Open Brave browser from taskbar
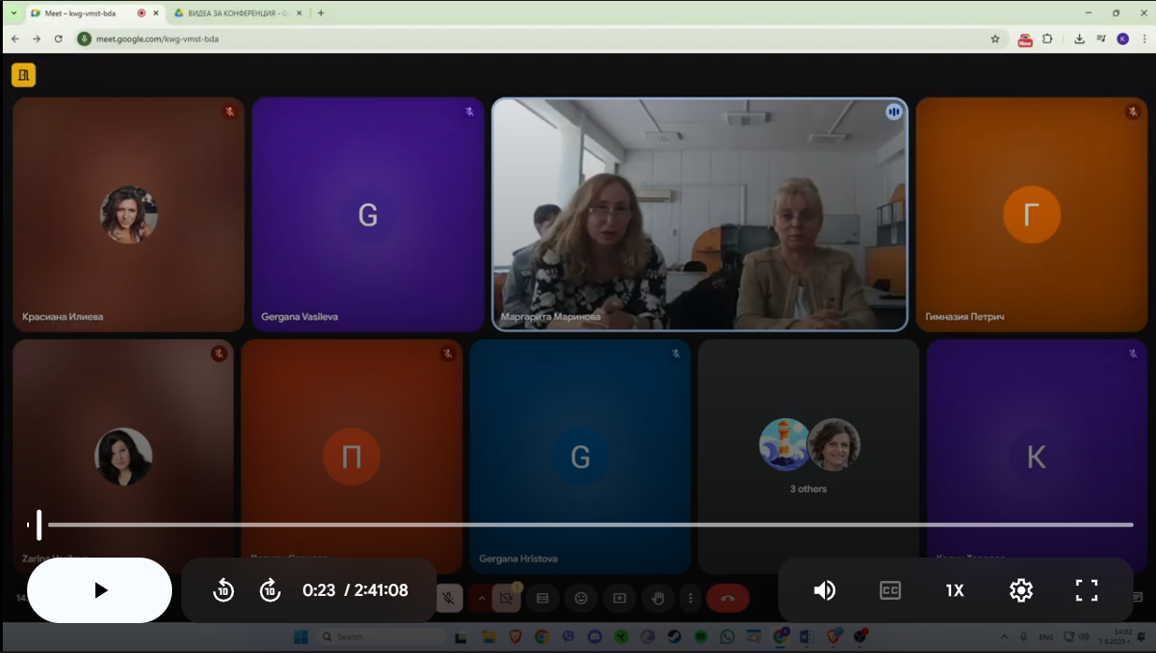Image resolution: width=1156 pixels, height=653 pixels. 514,637
